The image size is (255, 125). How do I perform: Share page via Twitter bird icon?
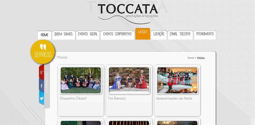point(41,98)
